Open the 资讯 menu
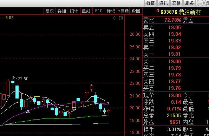This screenshot has height=136, width=209. click(x=163, y=3)
